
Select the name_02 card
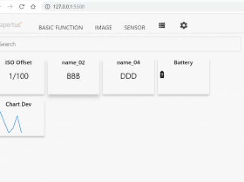(x=73, y=77)
